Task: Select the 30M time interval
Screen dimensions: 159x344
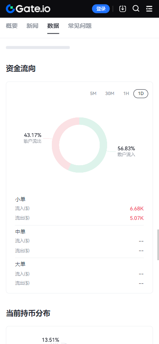Action: click(110, 94)
